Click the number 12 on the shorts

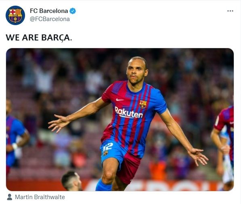[x=108, y=147]
